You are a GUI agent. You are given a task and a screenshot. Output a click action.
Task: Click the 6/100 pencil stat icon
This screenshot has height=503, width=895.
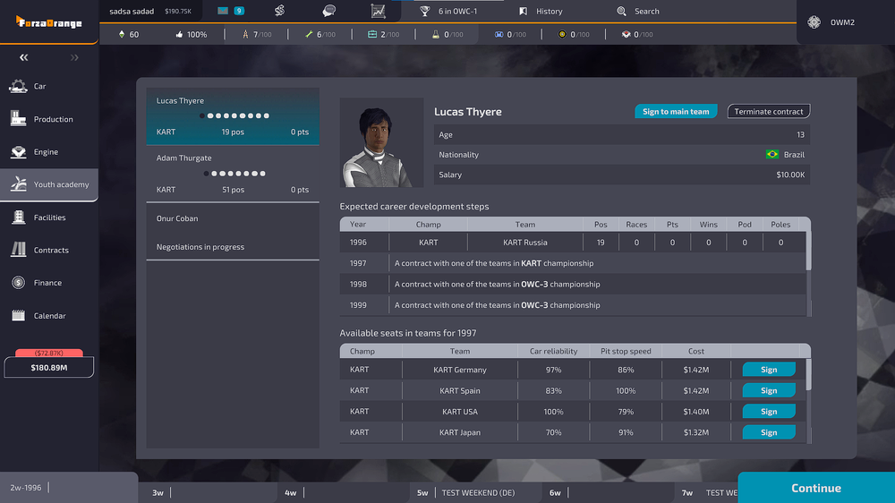coord(309,34)
